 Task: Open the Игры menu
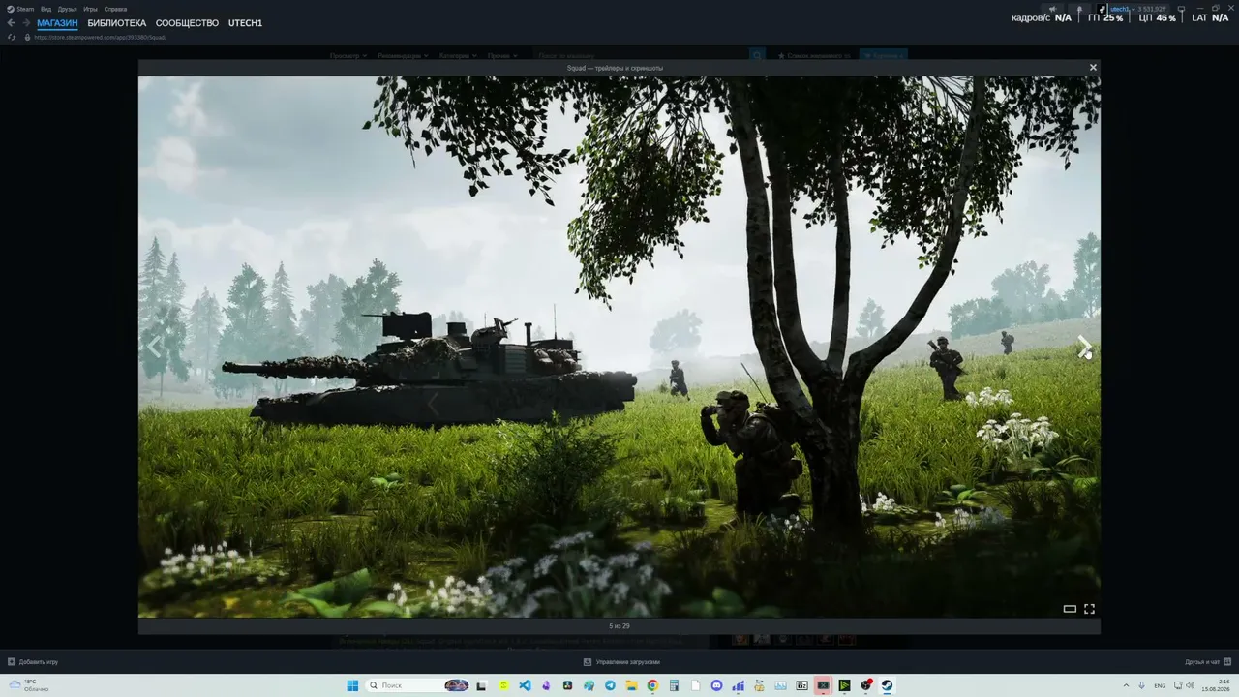[x=90, y=9]
